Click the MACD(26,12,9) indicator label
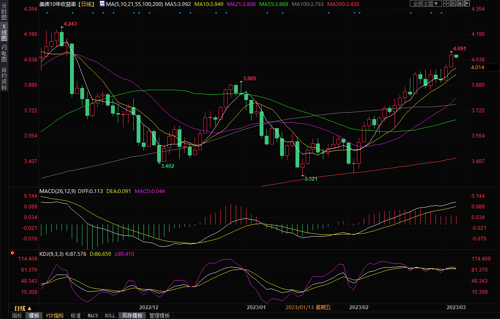Image resolution: width=500 pixels, height=319 pixels. (x=58, y=191)
